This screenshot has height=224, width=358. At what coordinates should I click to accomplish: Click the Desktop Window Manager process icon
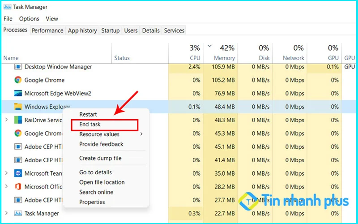18,67
